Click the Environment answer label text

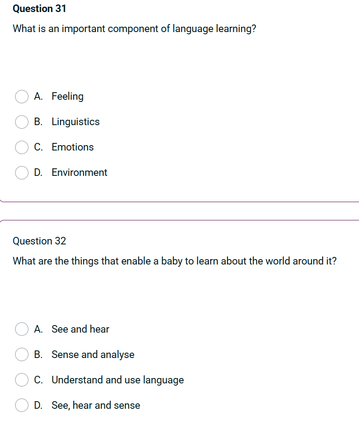(x=79, y=173)
